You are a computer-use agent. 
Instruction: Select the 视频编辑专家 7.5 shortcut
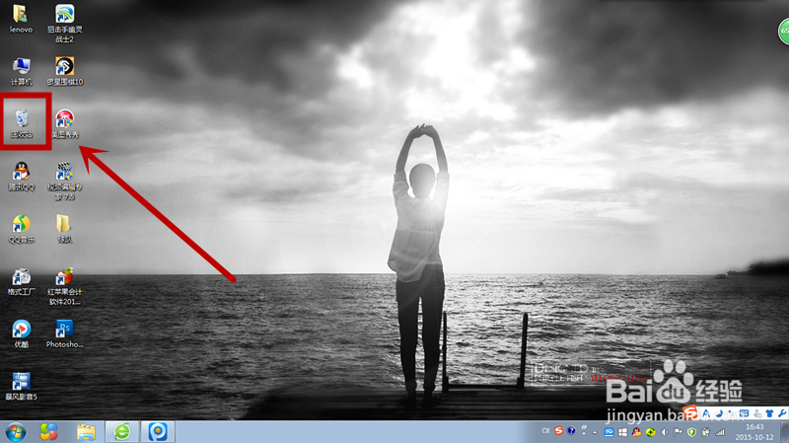click(64, 182)
